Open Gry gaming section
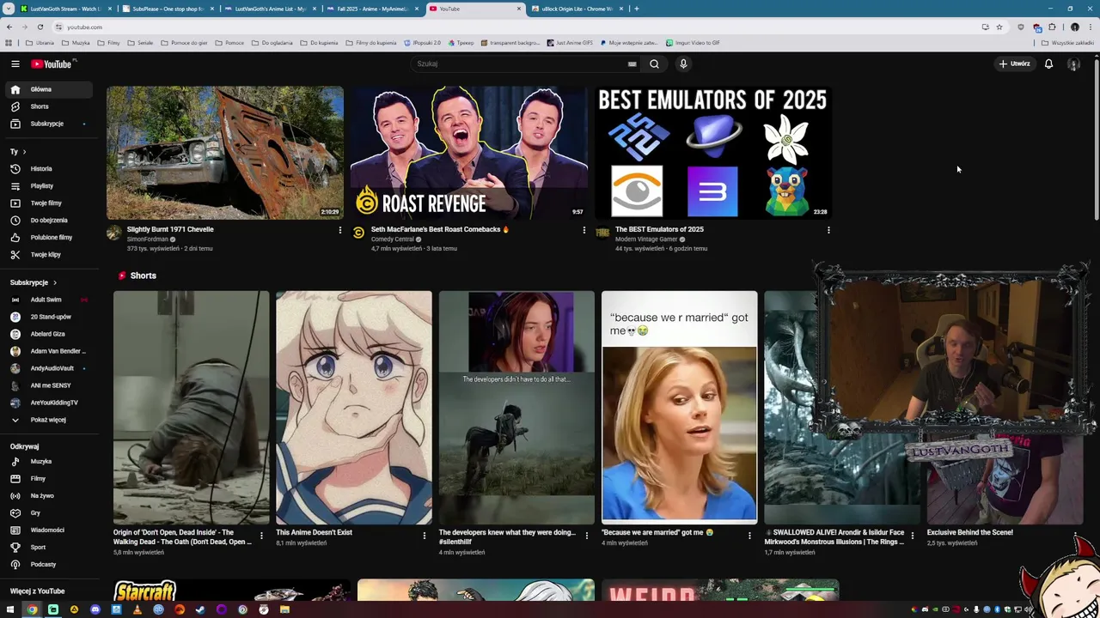Image resolution: width=1100 pixels, height=618 pixels. pos(48,513)
